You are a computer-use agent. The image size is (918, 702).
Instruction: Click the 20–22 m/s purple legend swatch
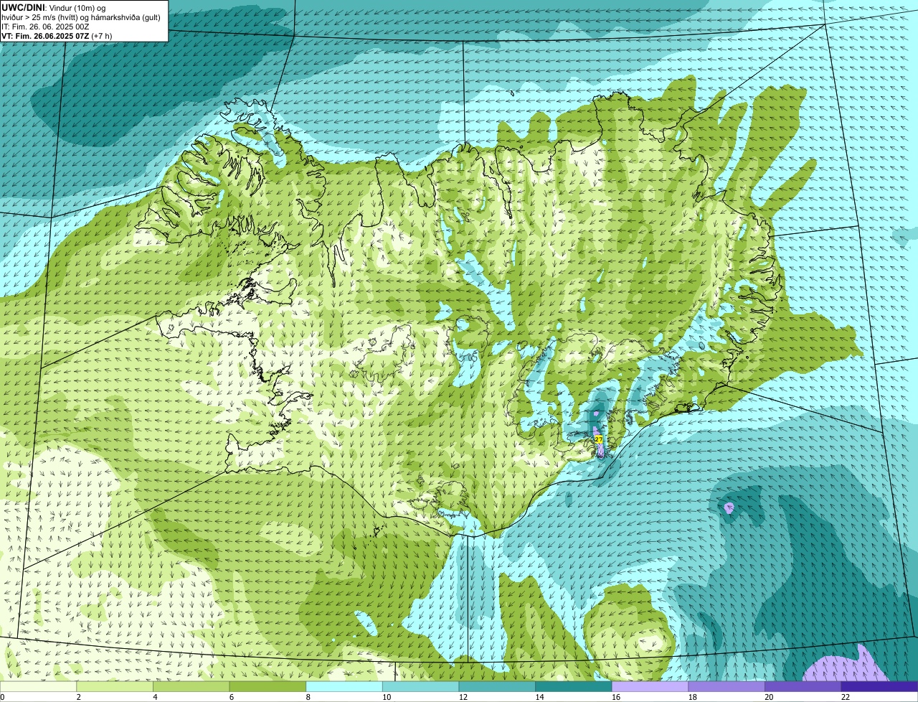(803, 687)
